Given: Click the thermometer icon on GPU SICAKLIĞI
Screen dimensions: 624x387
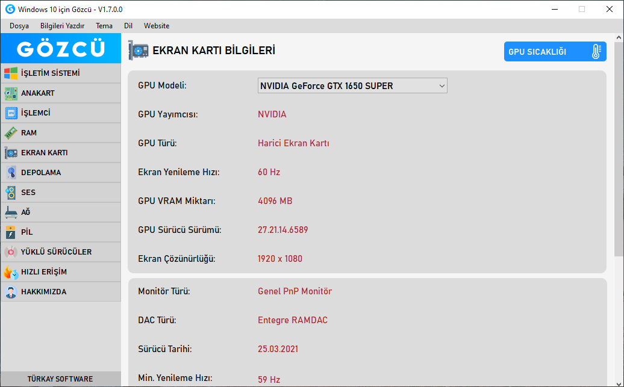Looking at the screenshot, I should [x=596, y=52].
